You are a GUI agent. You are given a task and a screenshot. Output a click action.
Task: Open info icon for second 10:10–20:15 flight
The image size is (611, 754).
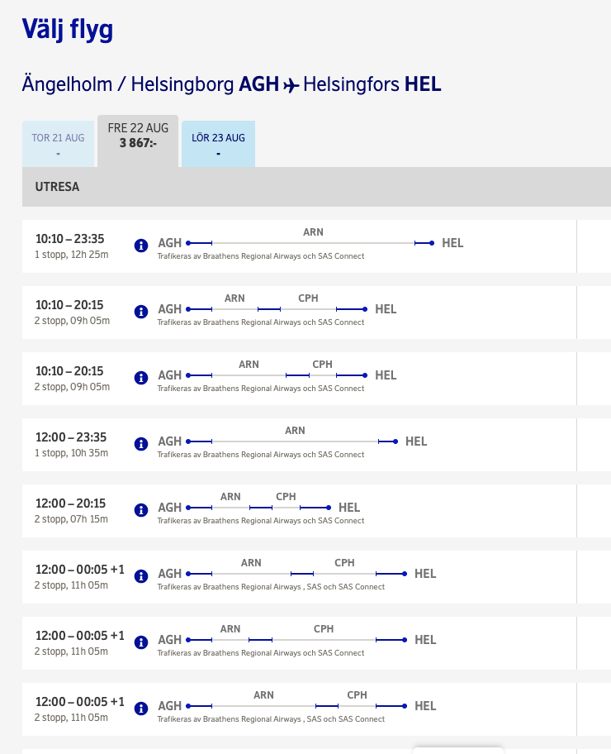tap(140, 377)
